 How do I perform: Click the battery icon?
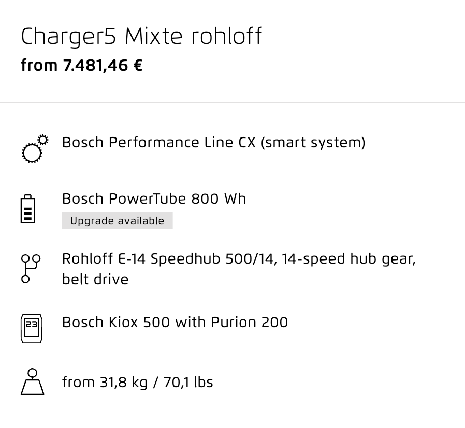[x=28, y=209]
